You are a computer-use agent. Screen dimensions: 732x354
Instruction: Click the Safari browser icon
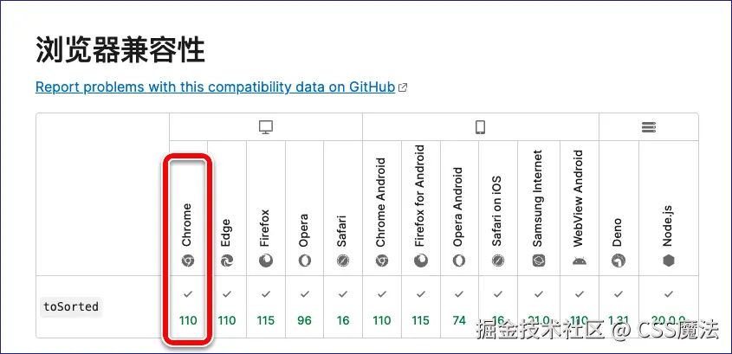343,261
